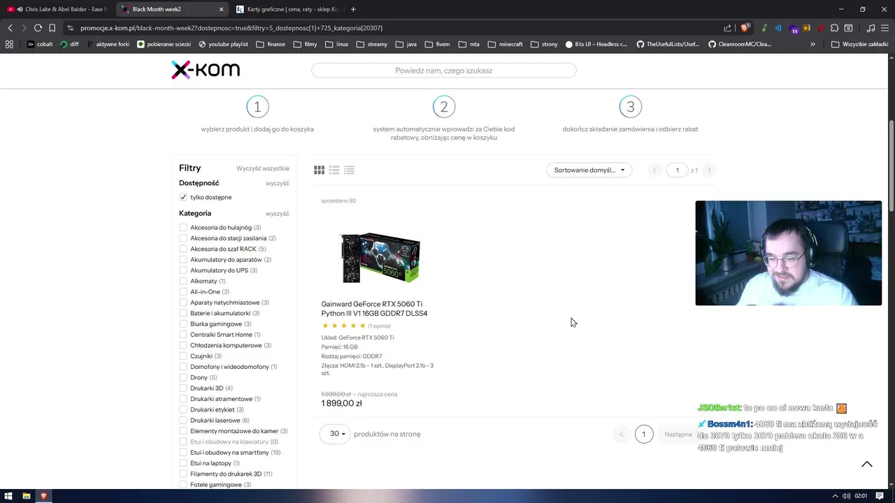Viewport: 895px width, 503px height.
Task: Check 'All-in-One' category filter
Action: pos(183,291)
